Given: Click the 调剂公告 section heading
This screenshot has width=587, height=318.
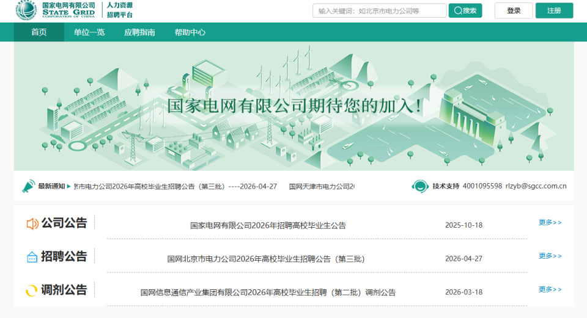Looking at the screenshot, I should (x=64, y=290).
